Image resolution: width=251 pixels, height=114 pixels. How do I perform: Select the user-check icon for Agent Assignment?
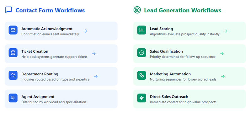click(13, 98)
